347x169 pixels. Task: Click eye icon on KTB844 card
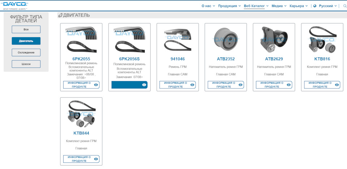(x=96, y=159)
